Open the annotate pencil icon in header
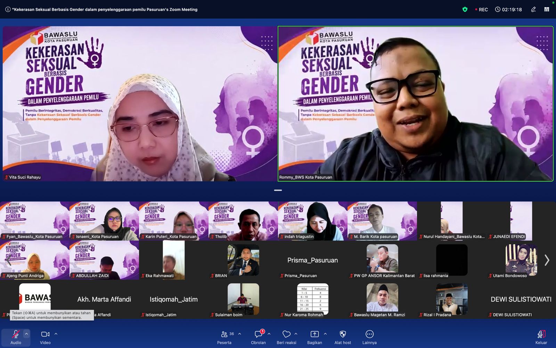 tap(533, 9)
